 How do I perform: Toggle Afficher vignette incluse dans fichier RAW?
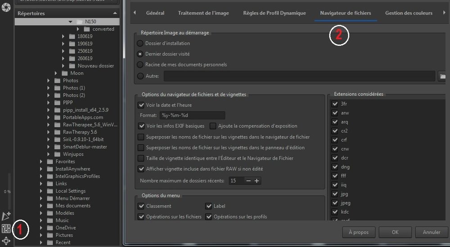tap(141, 169)
